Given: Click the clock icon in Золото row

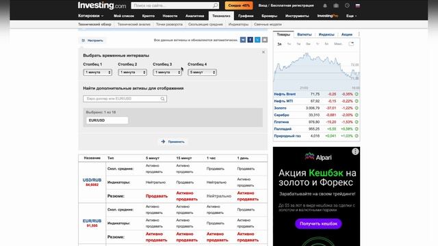Looking at the screenshot, I should click(x=357, y=108).
